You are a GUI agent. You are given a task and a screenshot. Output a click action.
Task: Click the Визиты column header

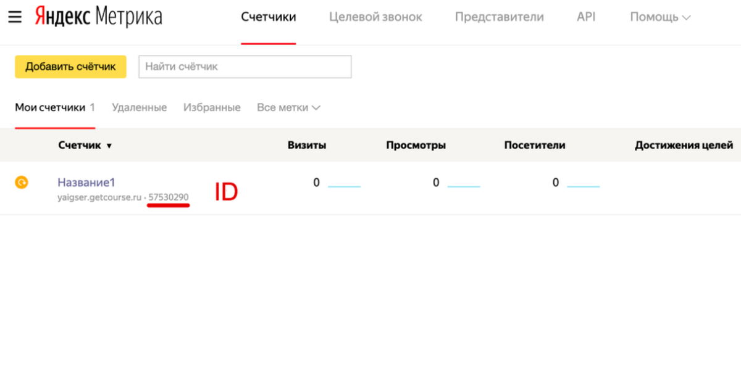[x=307, y=146]
